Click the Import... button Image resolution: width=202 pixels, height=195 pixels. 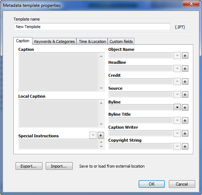(59, 166)
